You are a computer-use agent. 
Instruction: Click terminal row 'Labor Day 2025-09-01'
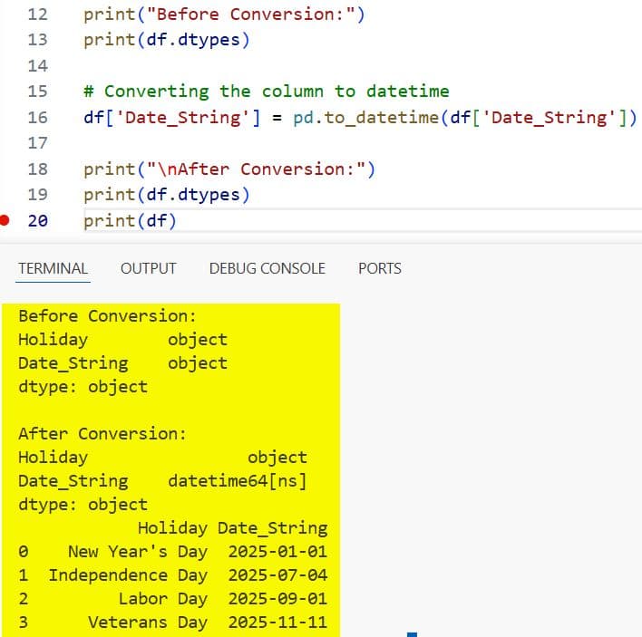tap(173, 599)
